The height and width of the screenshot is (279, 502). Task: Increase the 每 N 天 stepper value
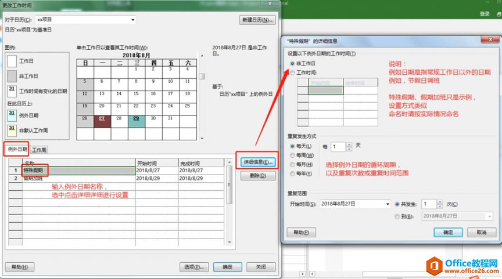coord(349,145)
